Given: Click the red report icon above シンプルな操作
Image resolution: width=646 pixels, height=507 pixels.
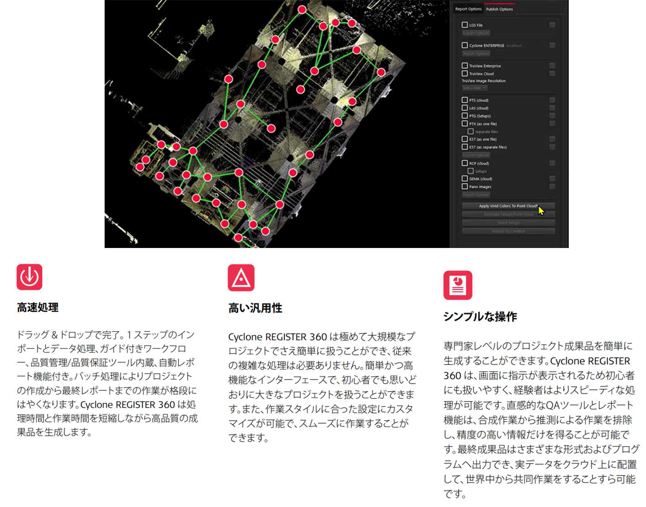Looking at the screenshot, I should [457, 285].
